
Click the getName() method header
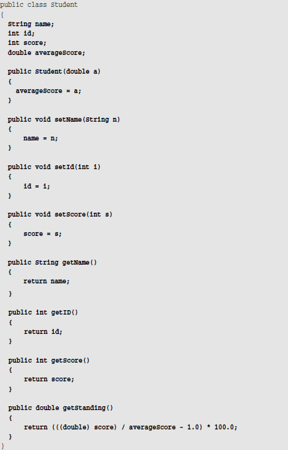pyautogui.click(x=52, y=263)
